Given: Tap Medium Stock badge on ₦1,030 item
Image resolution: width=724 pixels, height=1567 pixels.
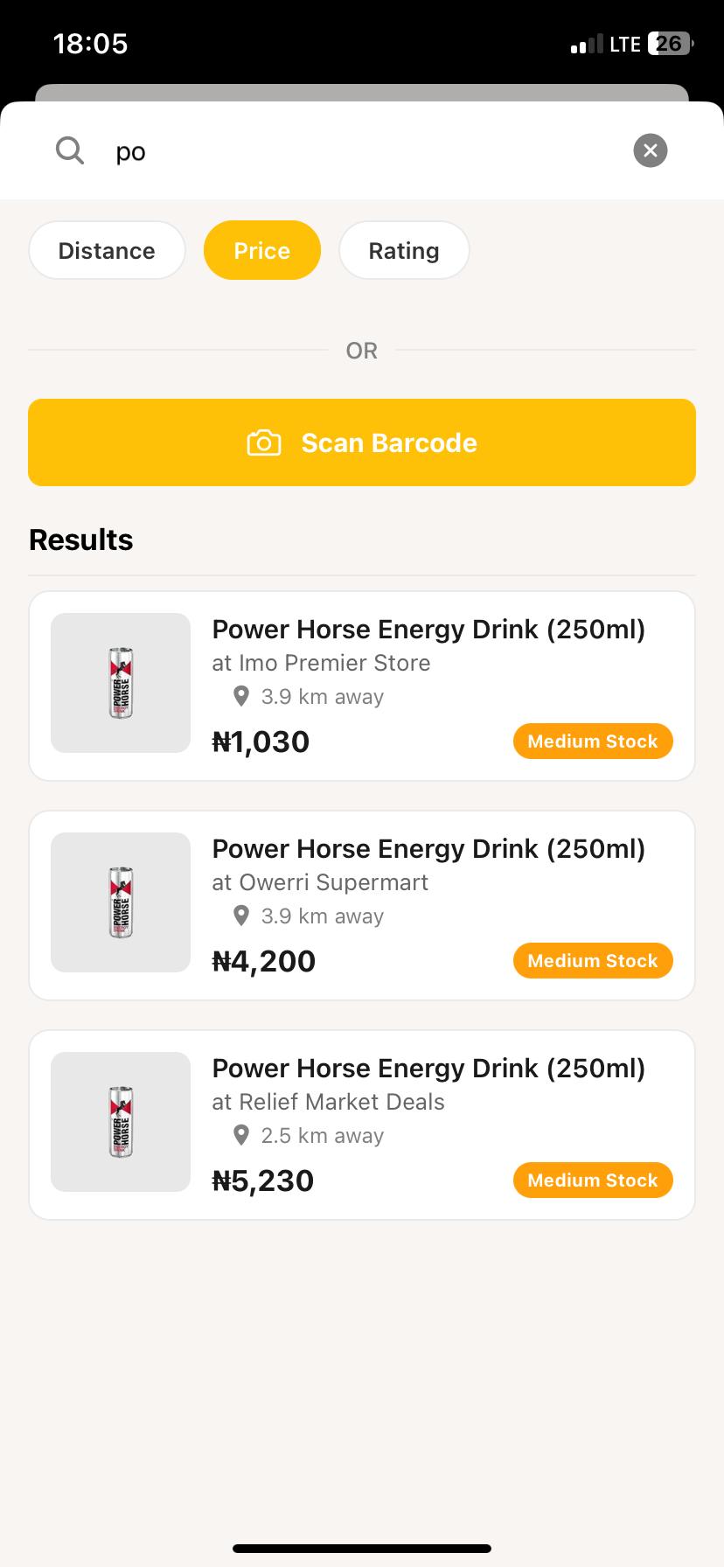Looking at the screenshot, I should (x=592, y=742).
